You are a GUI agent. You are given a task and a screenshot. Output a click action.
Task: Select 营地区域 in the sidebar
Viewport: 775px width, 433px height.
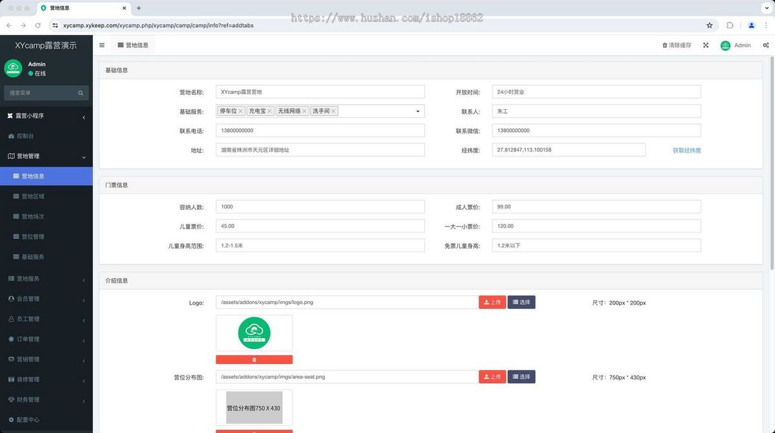pos(33,196)
